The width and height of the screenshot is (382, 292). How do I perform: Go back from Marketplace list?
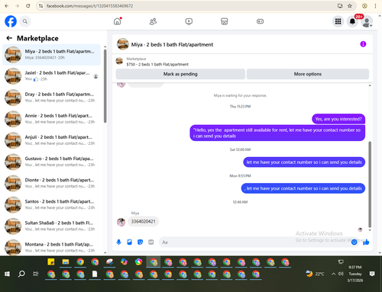coord(9,38)
